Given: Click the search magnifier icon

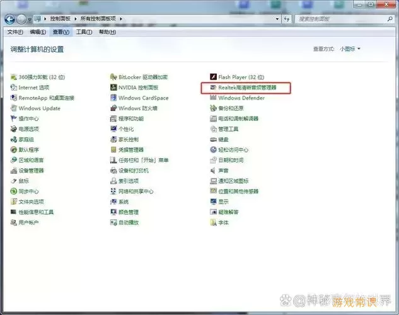Looking at the screenshot, I should [390, 19].
